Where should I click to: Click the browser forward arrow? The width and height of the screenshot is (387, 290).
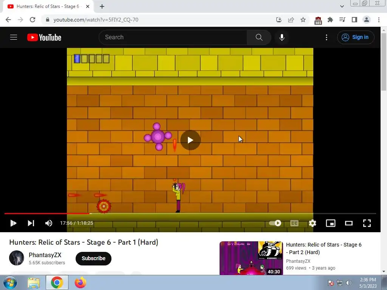tap(20, 20)
